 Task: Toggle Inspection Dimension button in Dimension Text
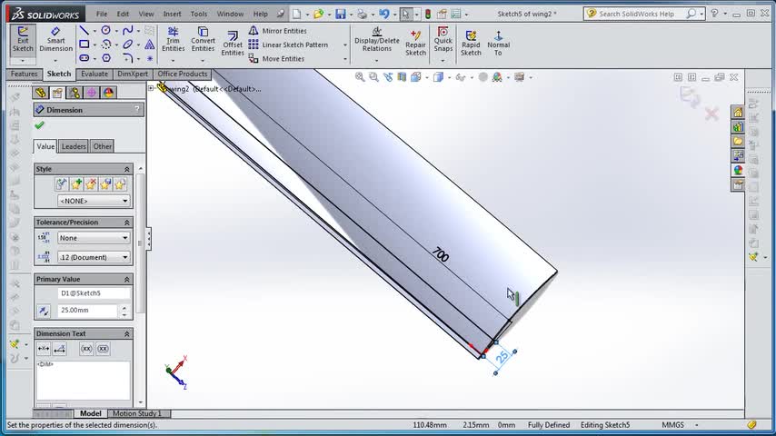click(103, 349)
